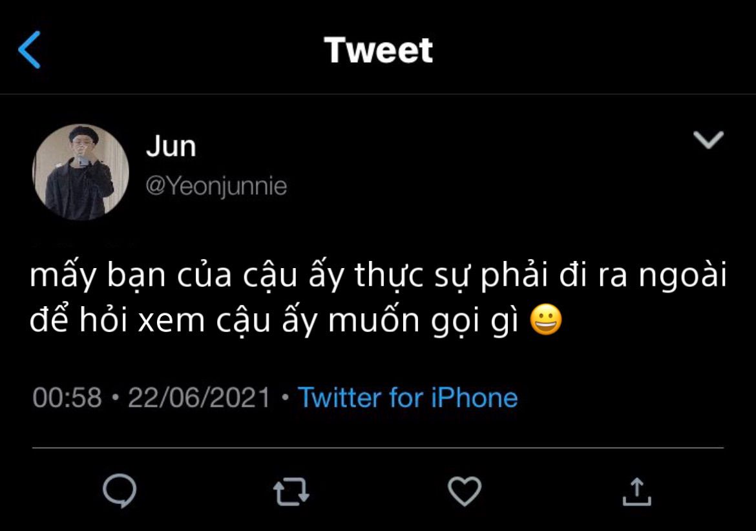The image size is (756, 531).
Task: Like the tweet with the heart icon
Action: (x=465, y=491)
